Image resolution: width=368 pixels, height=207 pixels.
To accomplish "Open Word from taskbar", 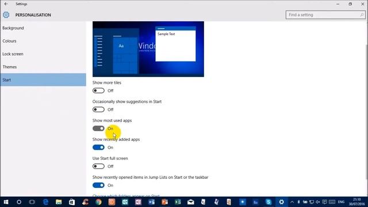I will [x=151, y=202].
